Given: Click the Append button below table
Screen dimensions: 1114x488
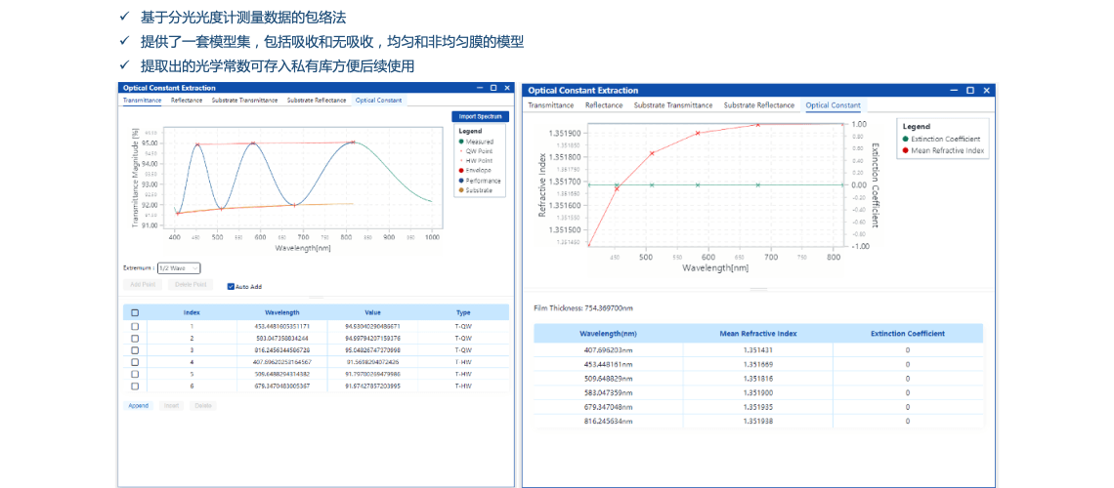Looking at the screenshot, I should pyautogui.click(x=139, y=405).
